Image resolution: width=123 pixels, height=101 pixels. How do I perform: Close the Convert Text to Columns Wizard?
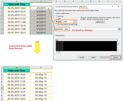coord(119,6)
